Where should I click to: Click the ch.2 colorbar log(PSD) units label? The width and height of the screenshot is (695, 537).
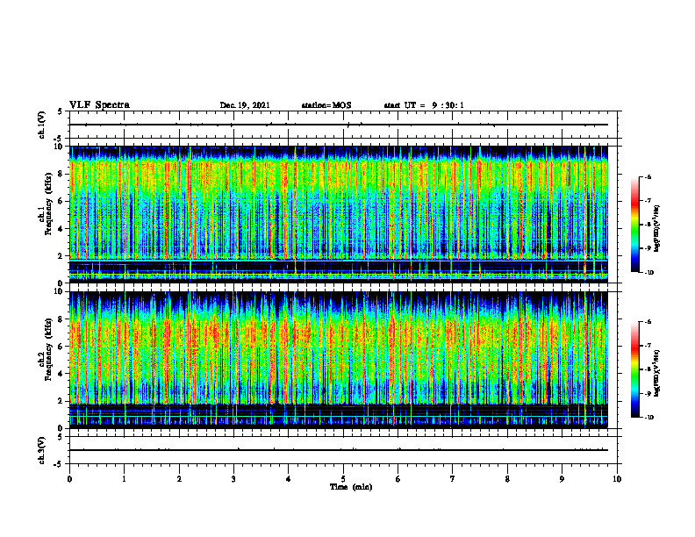pos(657,373)
